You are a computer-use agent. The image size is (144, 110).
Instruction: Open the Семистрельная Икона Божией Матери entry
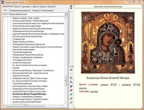point(38,23)
